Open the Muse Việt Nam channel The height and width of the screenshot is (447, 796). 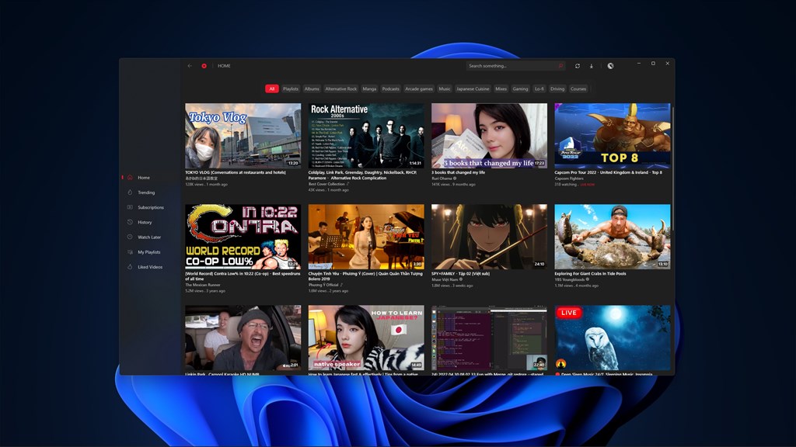(x=445, y=279)
